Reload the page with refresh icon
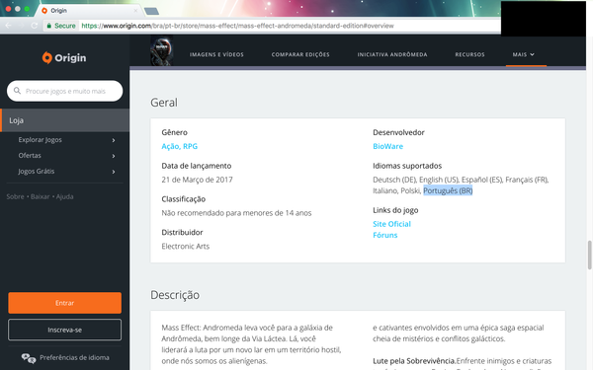The width and height of the screenshot is (593, 370). [35, 26]
